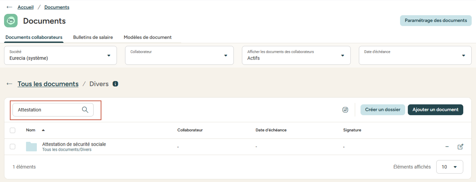Viewport: 476px width, 182px height.
Task: Toggle the select-all checkbox in table header
Action: click(13, 130)
